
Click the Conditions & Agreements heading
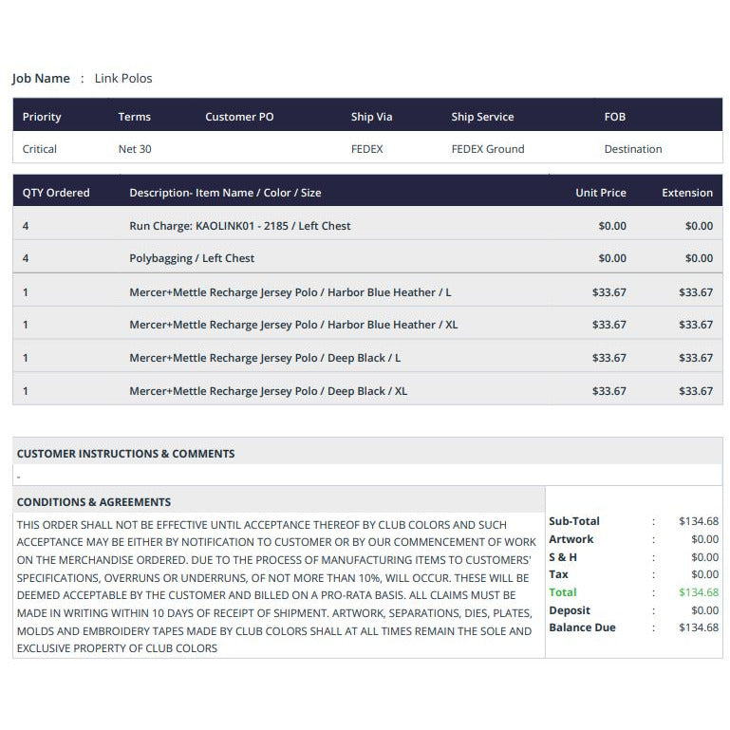(x=94, y=502)
